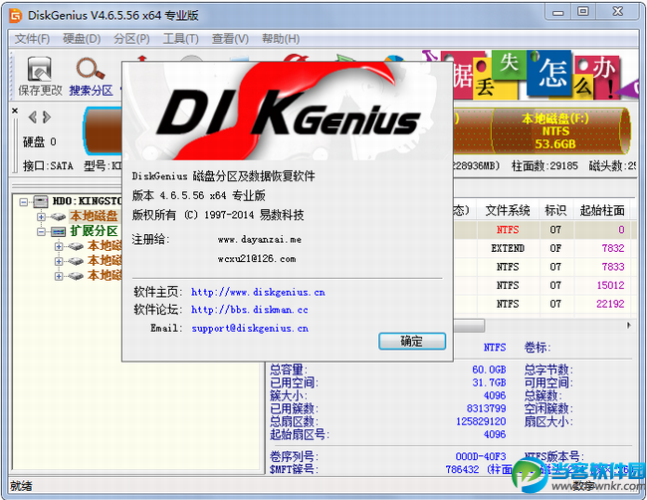Click the 柱面数:29185 disk info text
The height and width of the screenshot is (500, 647).
544,166
